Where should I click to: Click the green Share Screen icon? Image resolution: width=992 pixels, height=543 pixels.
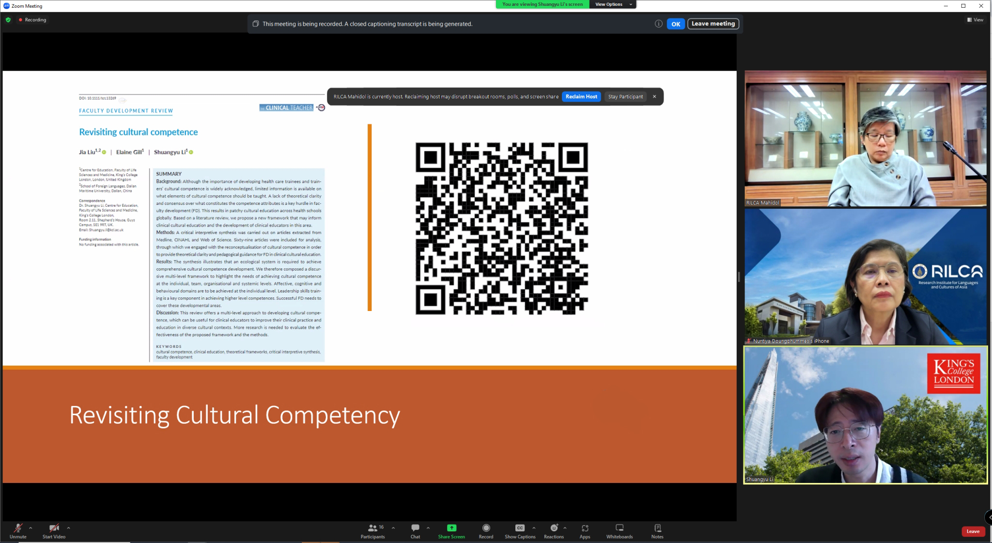451,528
